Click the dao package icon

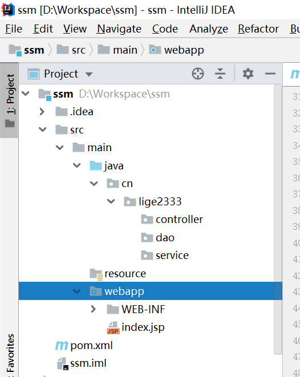147,237
